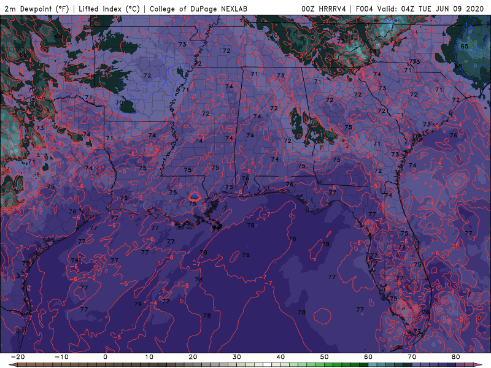This screenshot has width=491, height=368.
Task: Click the '69' dewpoint value on the map
Action: 373,52
